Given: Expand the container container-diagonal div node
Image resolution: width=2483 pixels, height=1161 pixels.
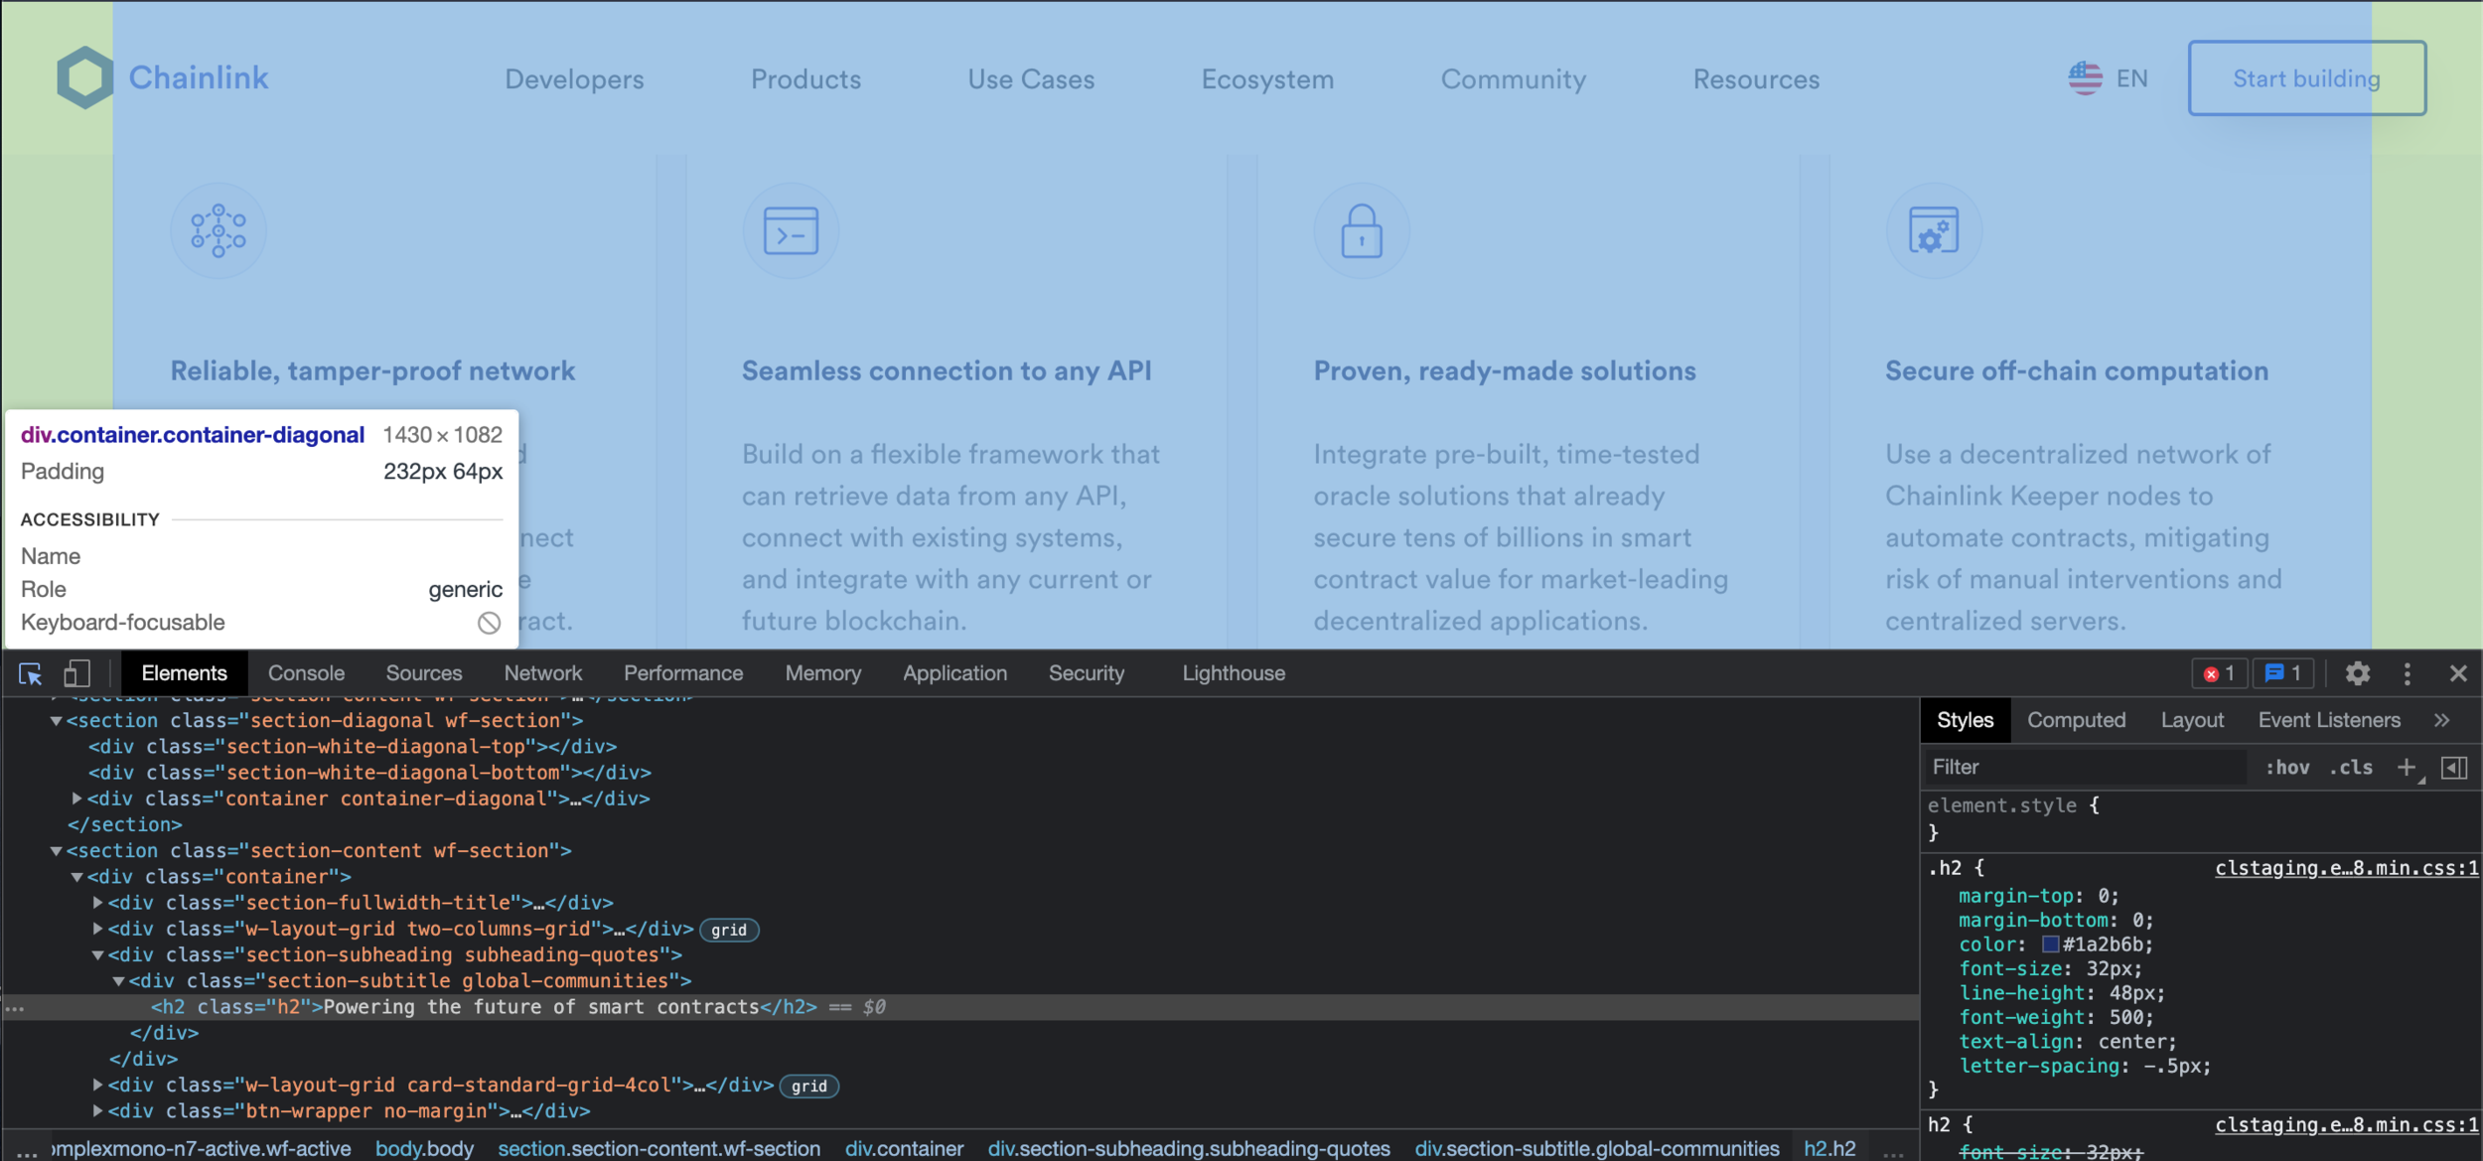Looking at the screenshot, I should coord(77,798).
